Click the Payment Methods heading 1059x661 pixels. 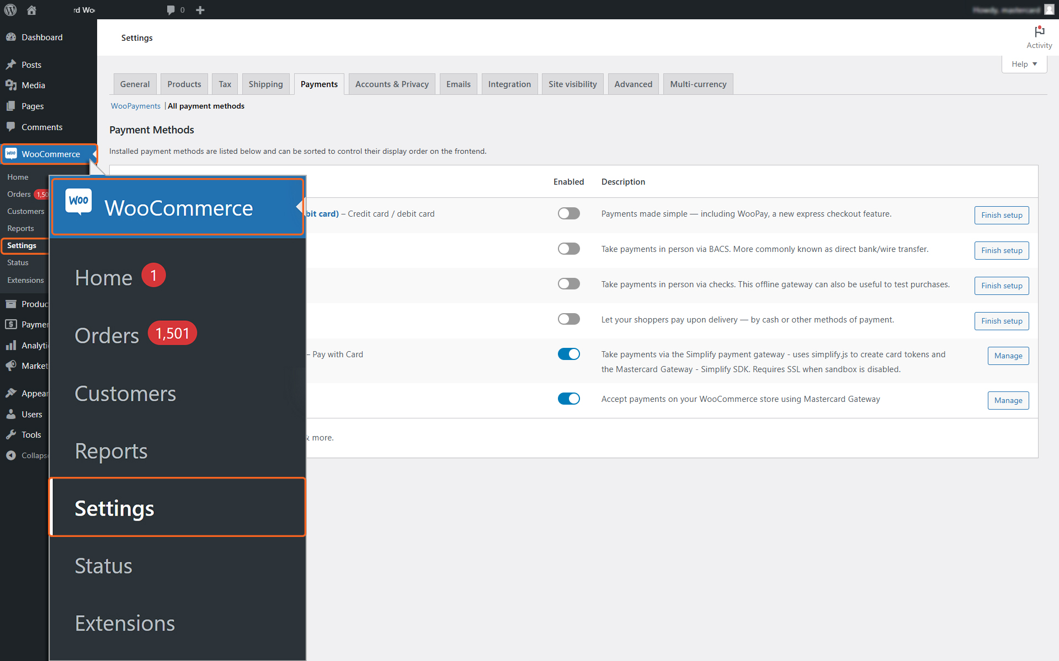click(152, 130)
